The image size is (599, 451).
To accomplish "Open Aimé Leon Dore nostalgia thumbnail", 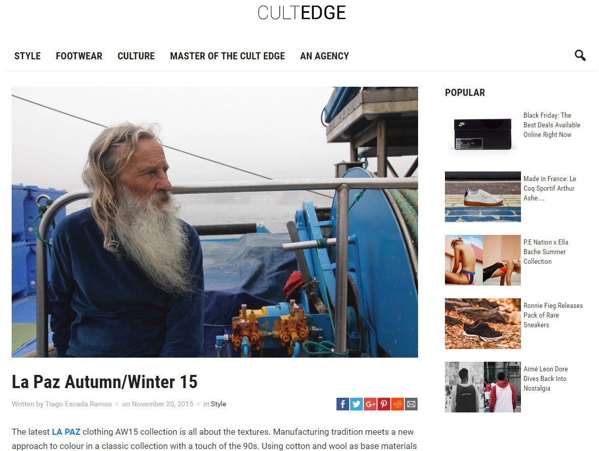I will pos(483,387).
